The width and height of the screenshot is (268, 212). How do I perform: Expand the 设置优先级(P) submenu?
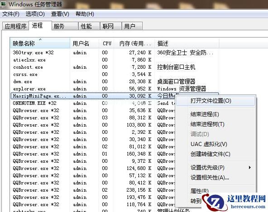215,167
